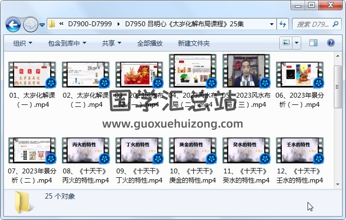Click the search box in the window
Image resolution: width=346 pixels, height=220 pixels.
311,24
